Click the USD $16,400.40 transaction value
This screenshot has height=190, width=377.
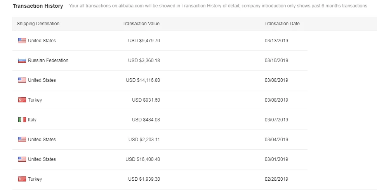pyautogui.click(x=143, y=159)
